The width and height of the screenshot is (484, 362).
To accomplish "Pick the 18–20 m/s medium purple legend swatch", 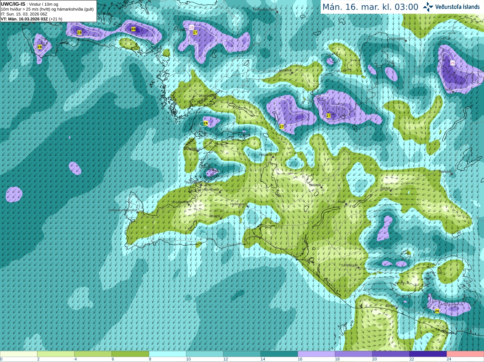I will coord(354,354).
